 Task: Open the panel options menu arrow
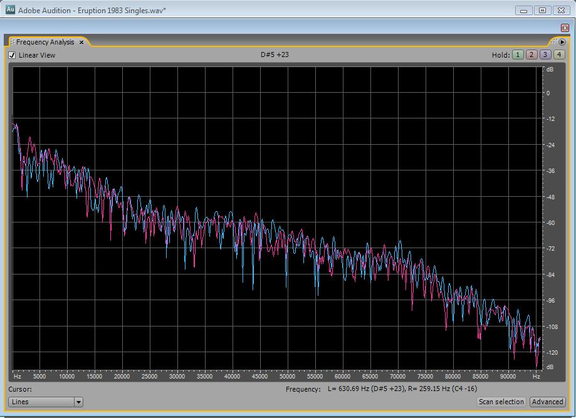tap(562, 42)
